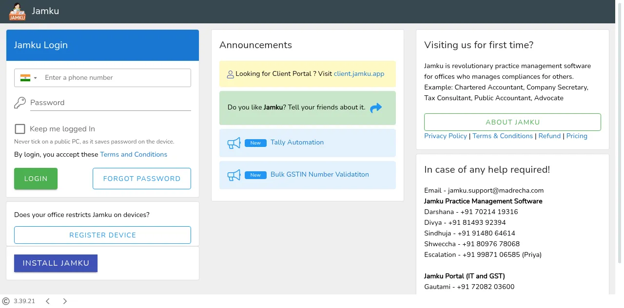The height and width of the screenshot is (308, 624).
Task: Click the version number 3.39.21
Action: pos(24,301)
